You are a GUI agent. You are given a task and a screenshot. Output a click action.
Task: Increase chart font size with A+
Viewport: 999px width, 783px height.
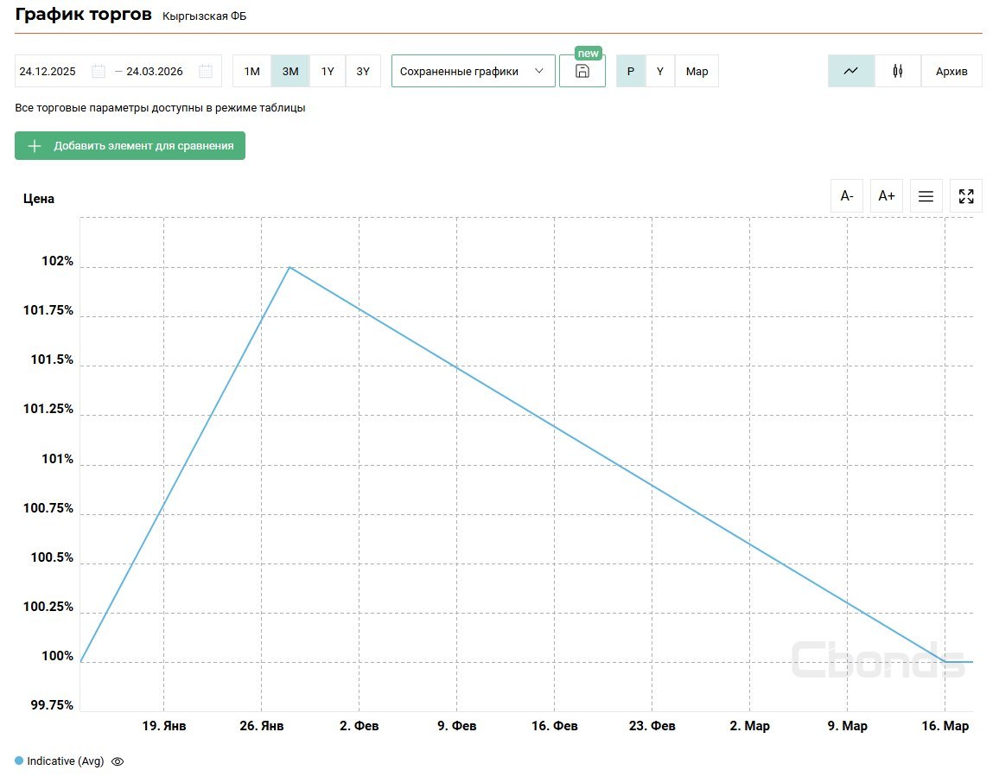[887, 196]
